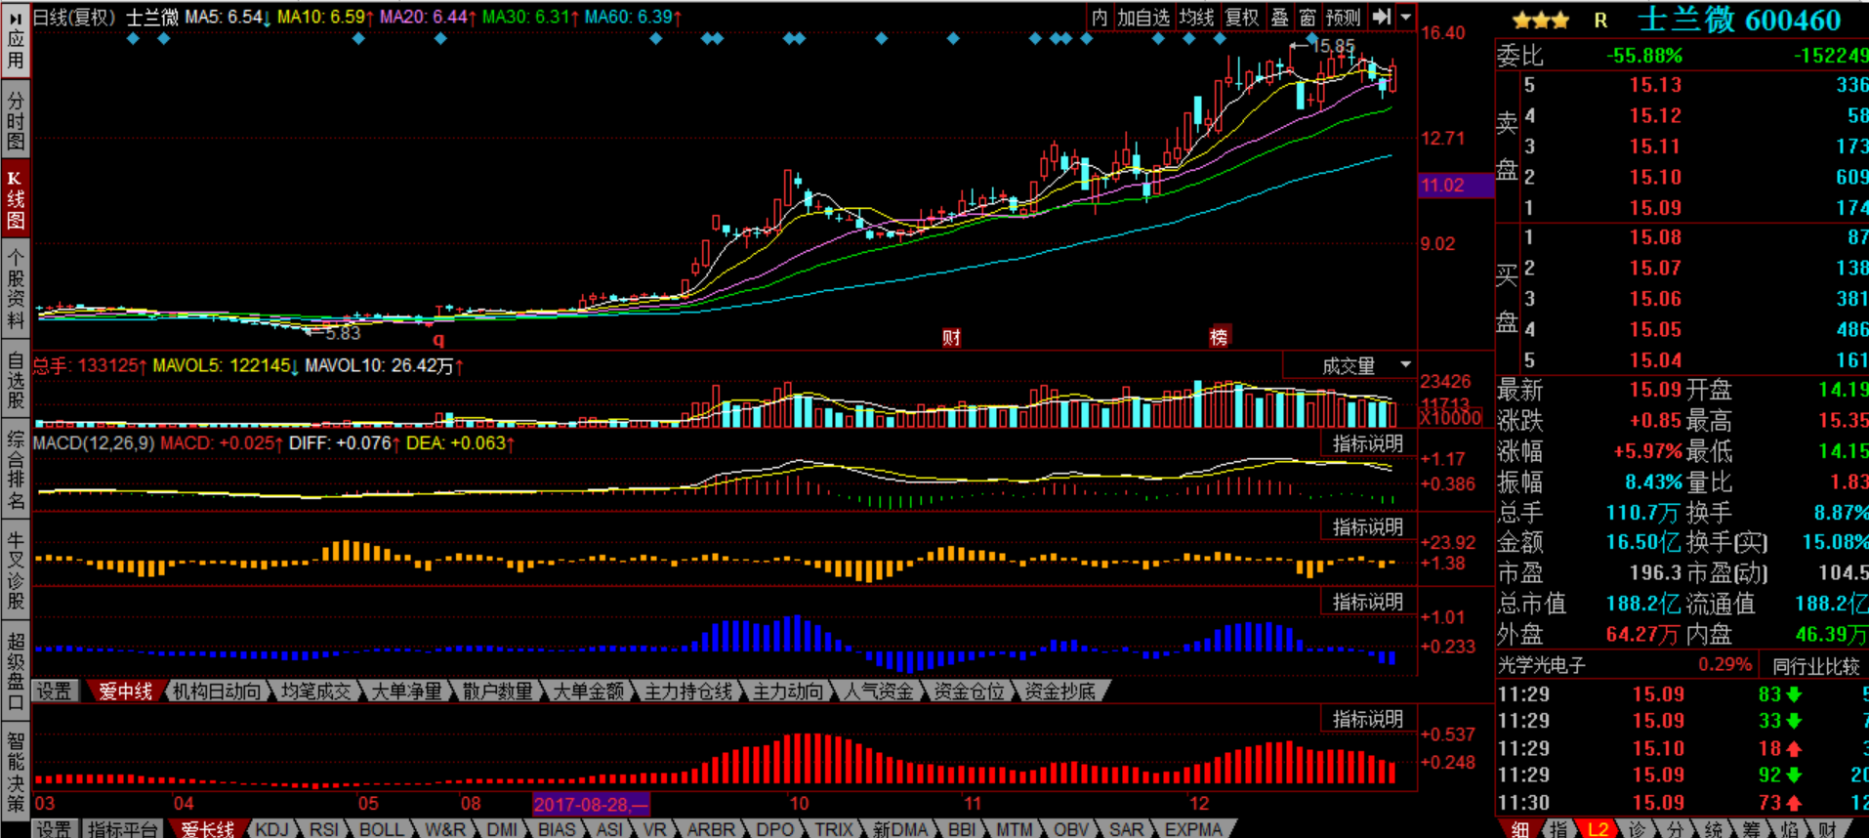Select the 叠 overlay icon in chart toolbar

(1279, 17)
